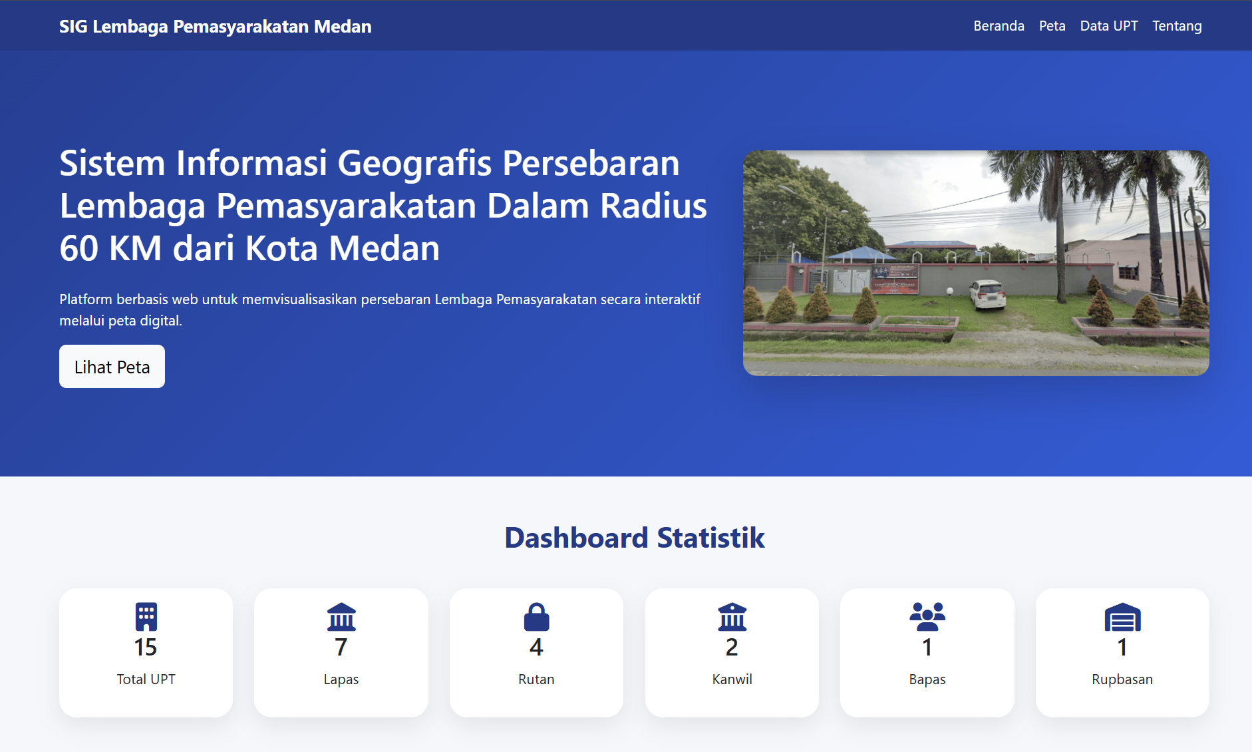1252x752 pixels.
Task: Click the prison building photo
Action: point(976,263)
